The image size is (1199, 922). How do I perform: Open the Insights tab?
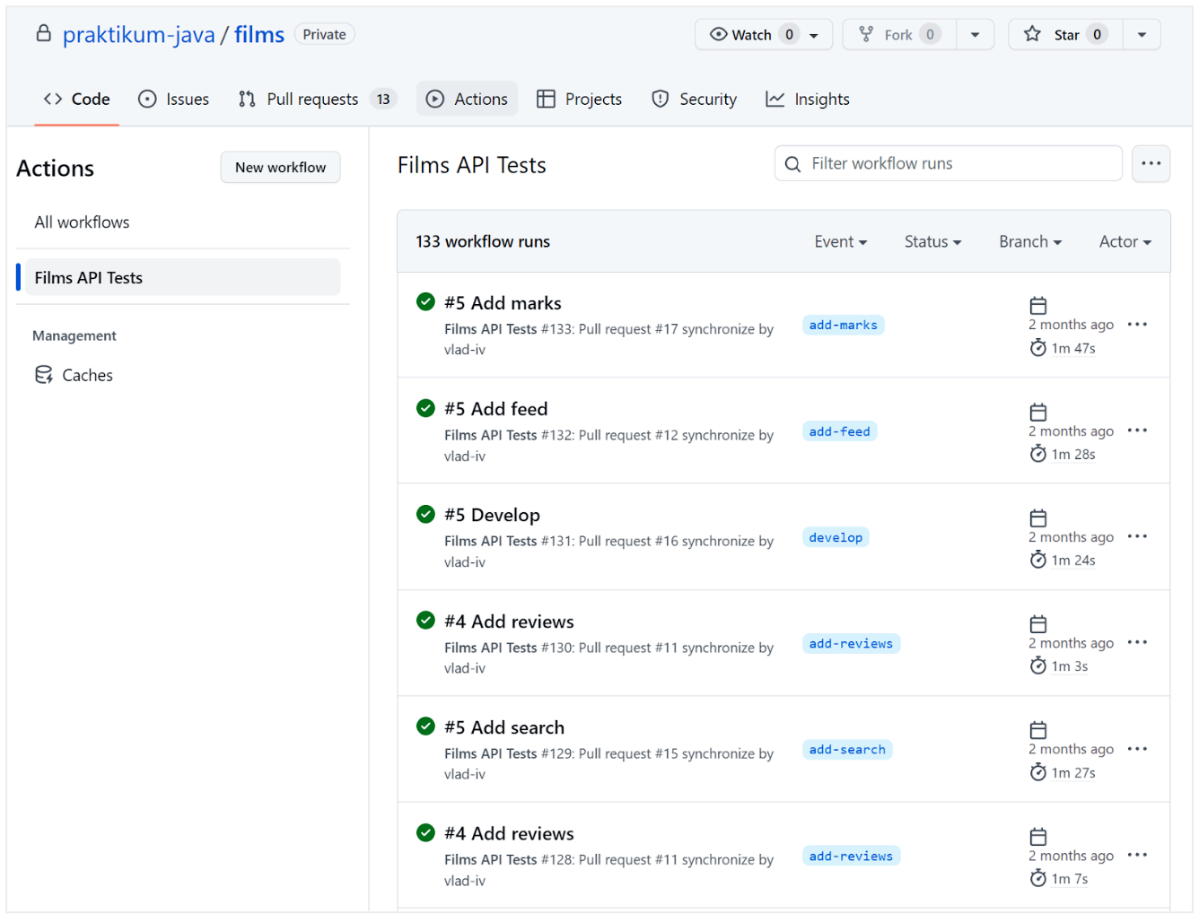(808, 99)
